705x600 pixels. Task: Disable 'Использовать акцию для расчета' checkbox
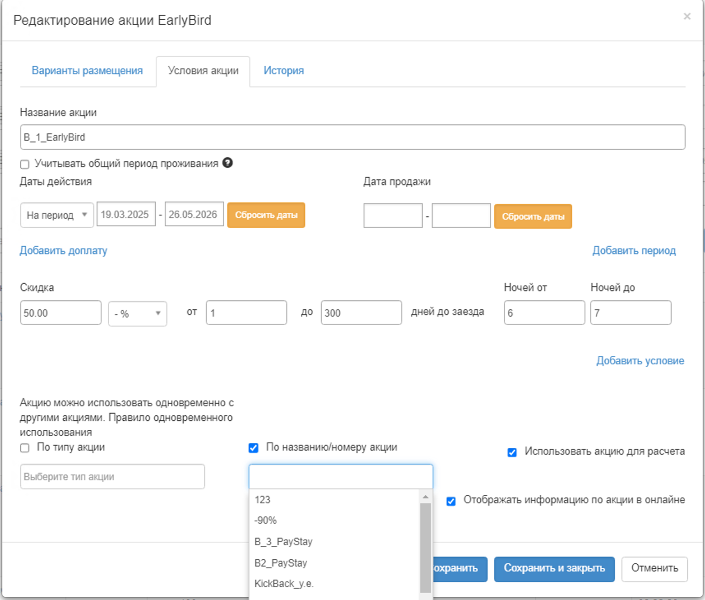tap(512, 452)
